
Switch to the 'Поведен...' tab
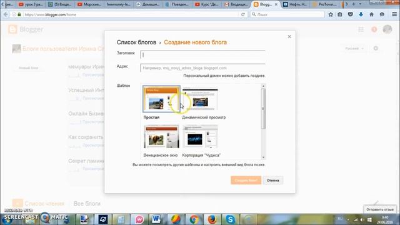[x=177, y=4]
